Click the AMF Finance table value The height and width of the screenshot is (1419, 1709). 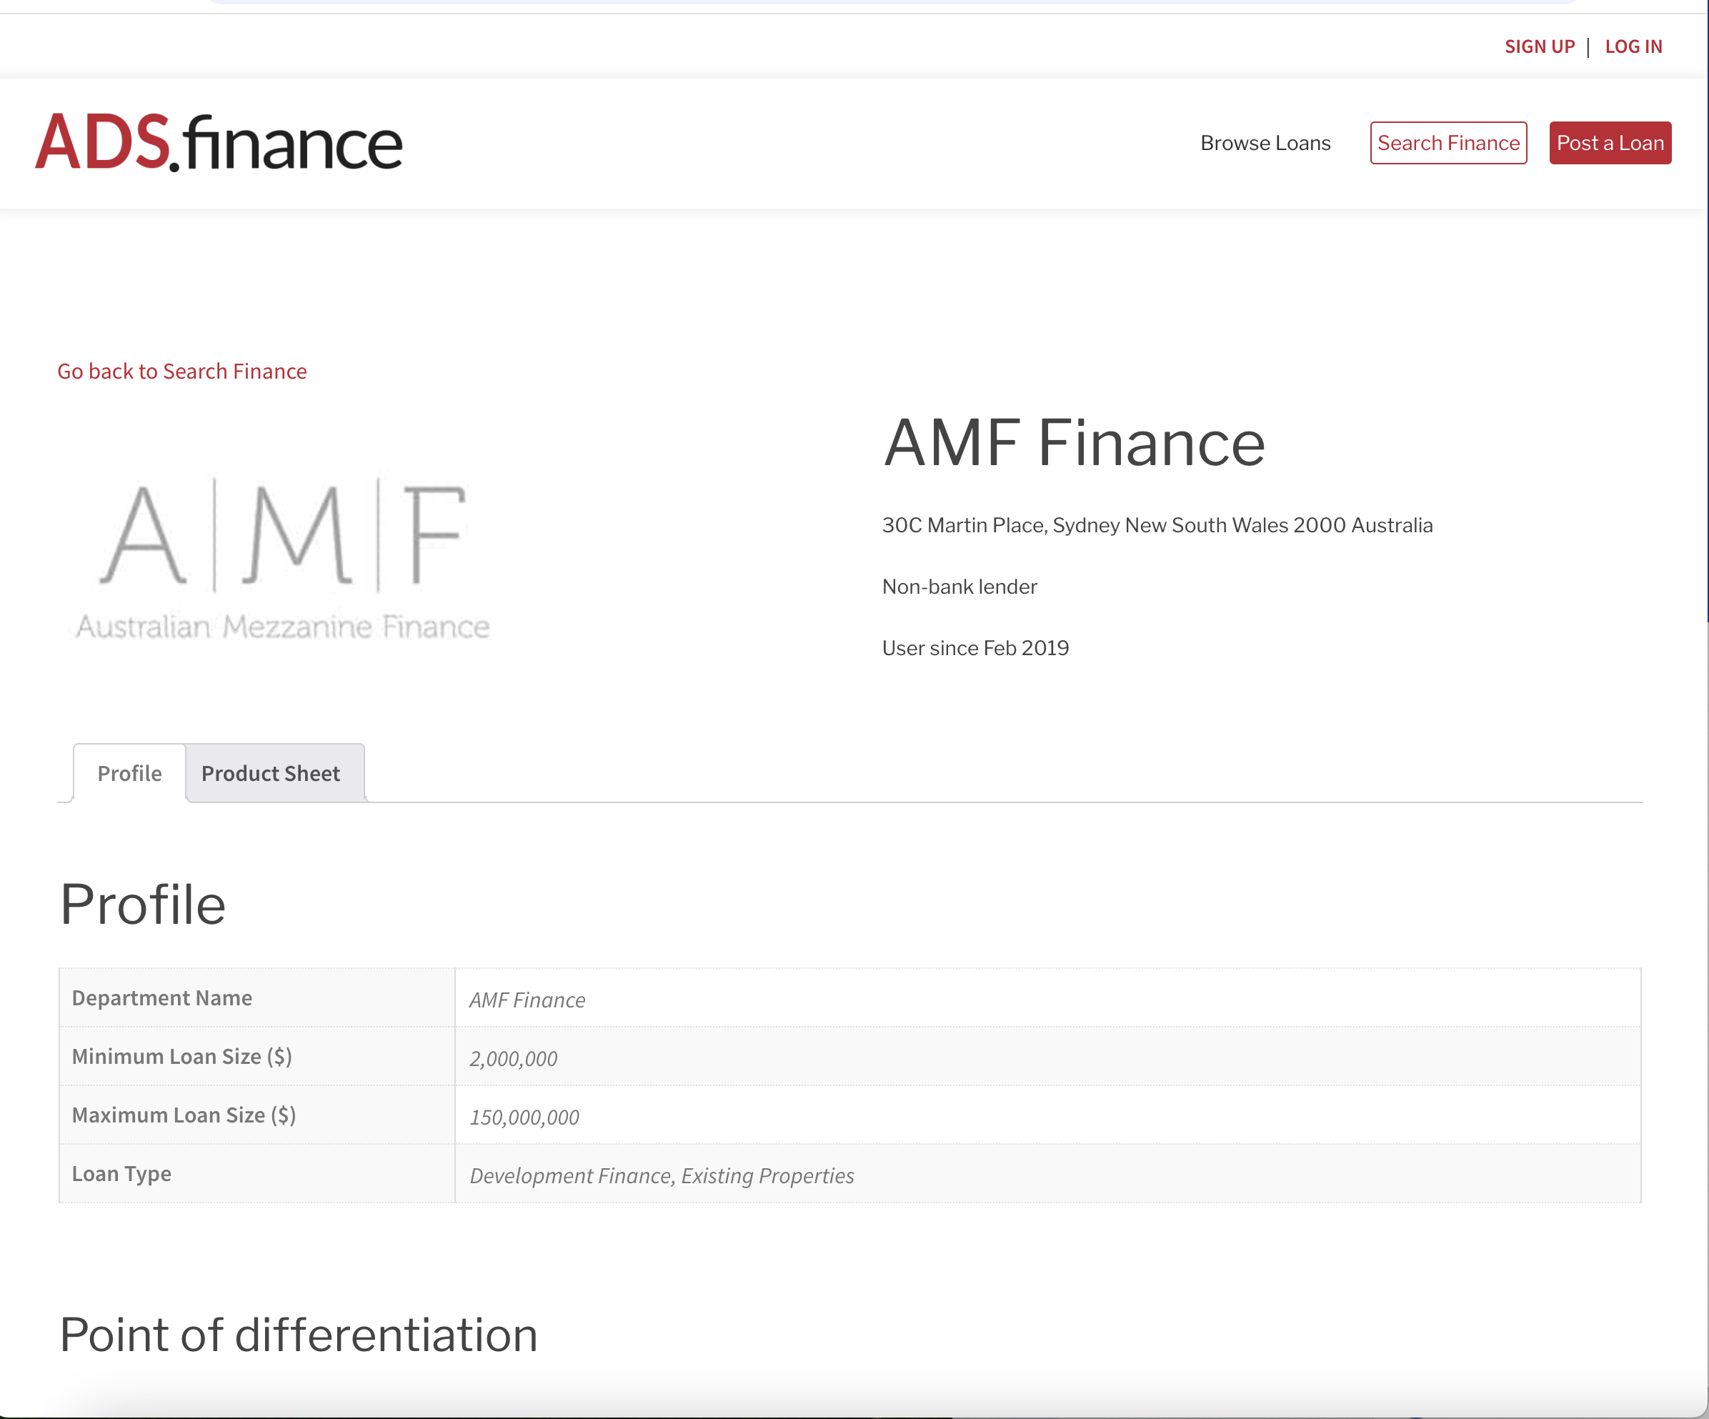[x=527, y=1000]
